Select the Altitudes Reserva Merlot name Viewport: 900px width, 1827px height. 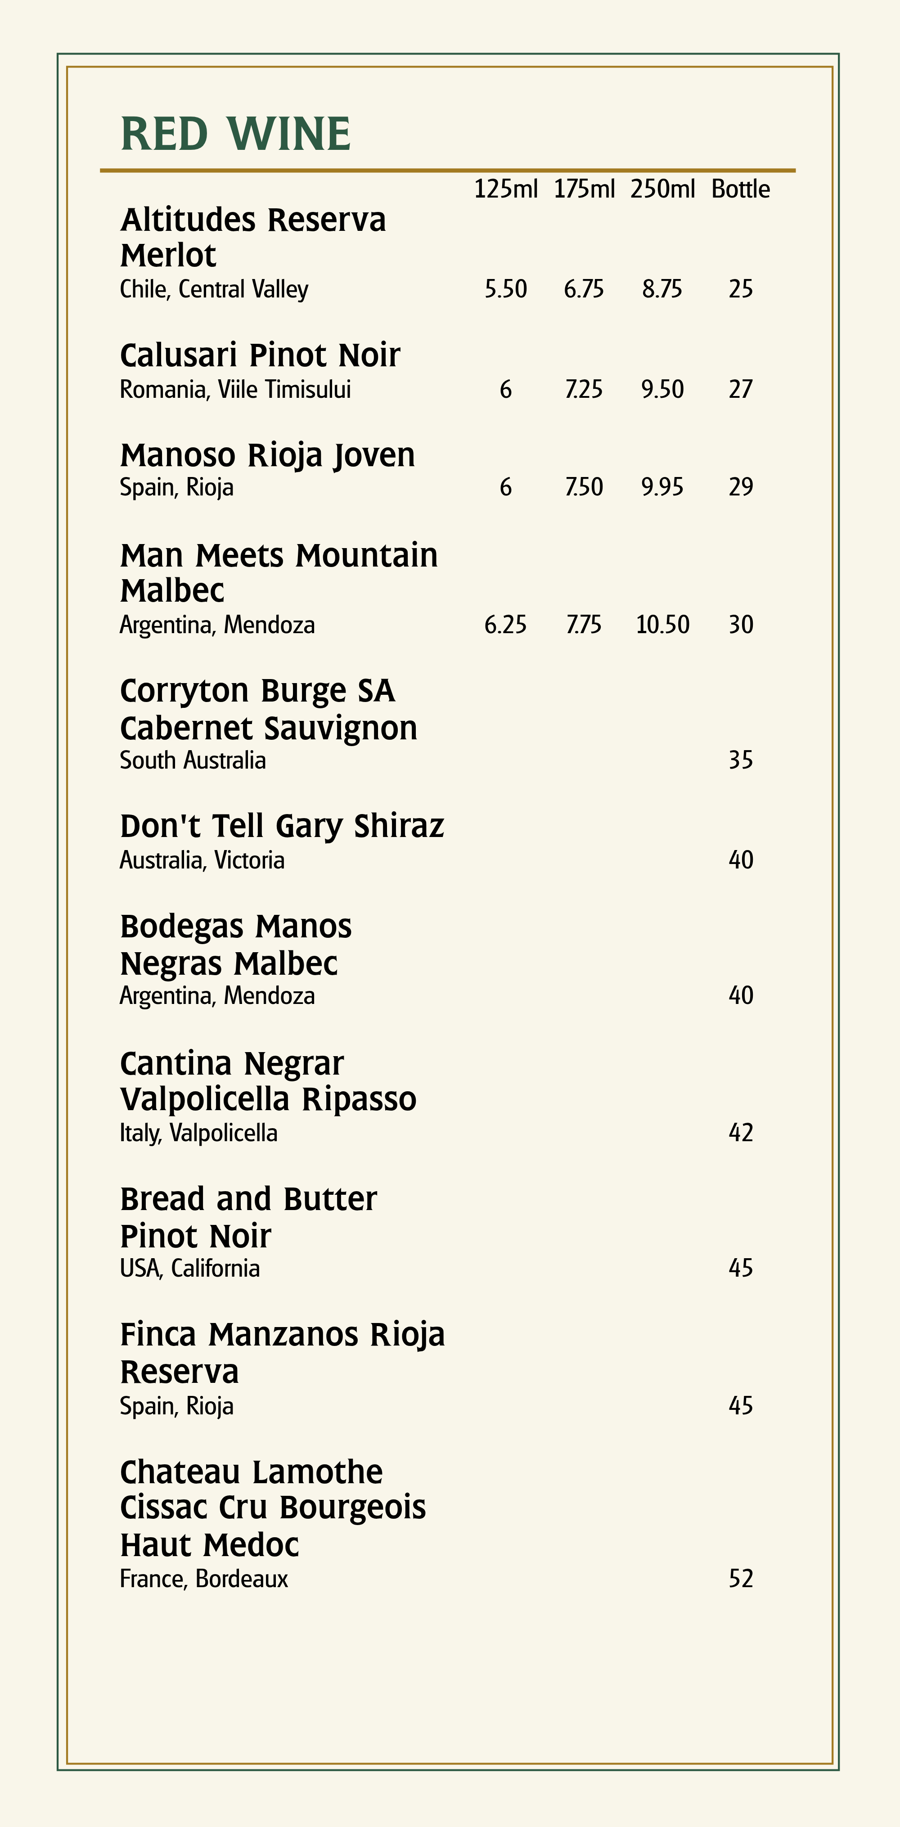point(253,237)
